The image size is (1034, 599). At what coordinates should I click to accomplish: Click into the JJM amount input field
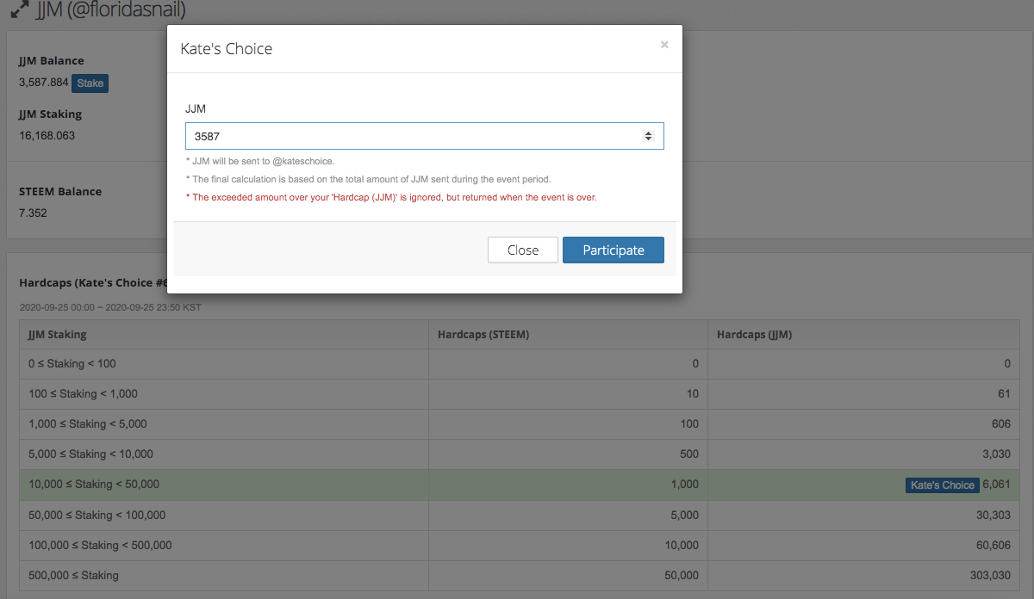pos(425,136)
